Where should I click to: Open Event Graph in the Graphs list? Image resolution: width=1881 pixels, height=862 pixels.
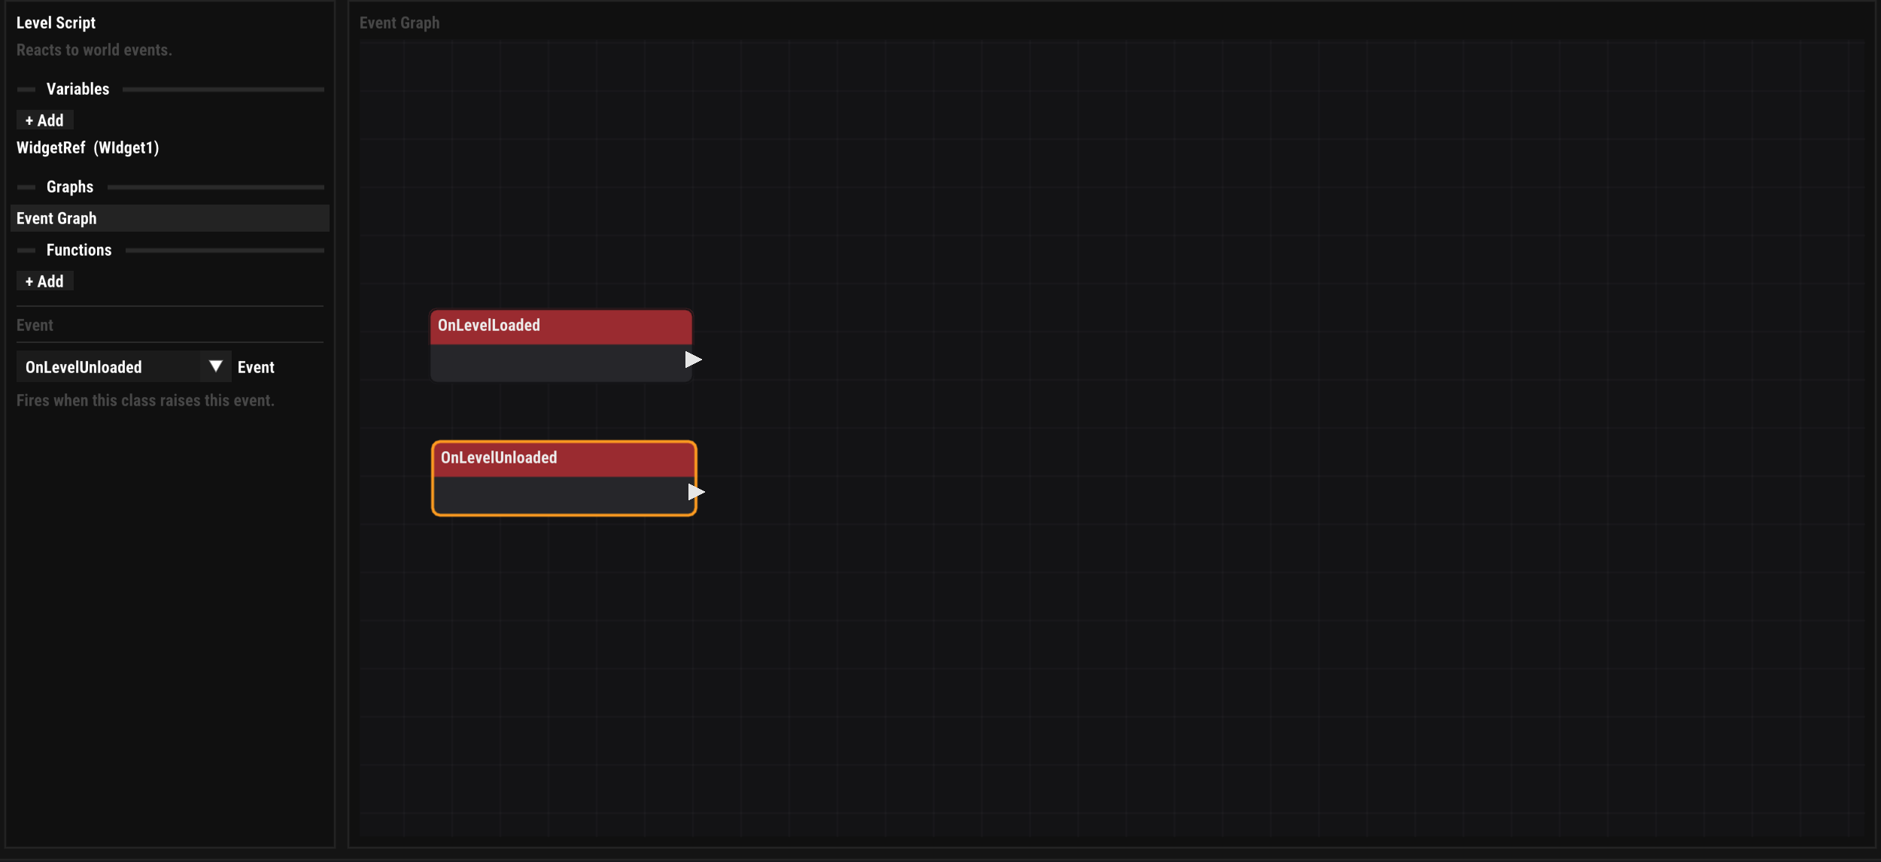tap(170, 218)
